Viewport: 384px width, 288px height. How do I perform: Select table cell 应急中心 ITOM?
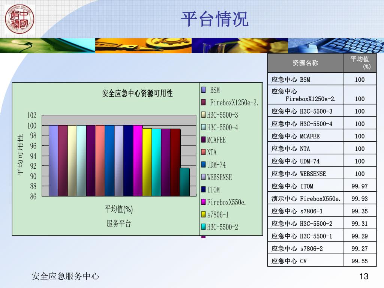[305, 186]
